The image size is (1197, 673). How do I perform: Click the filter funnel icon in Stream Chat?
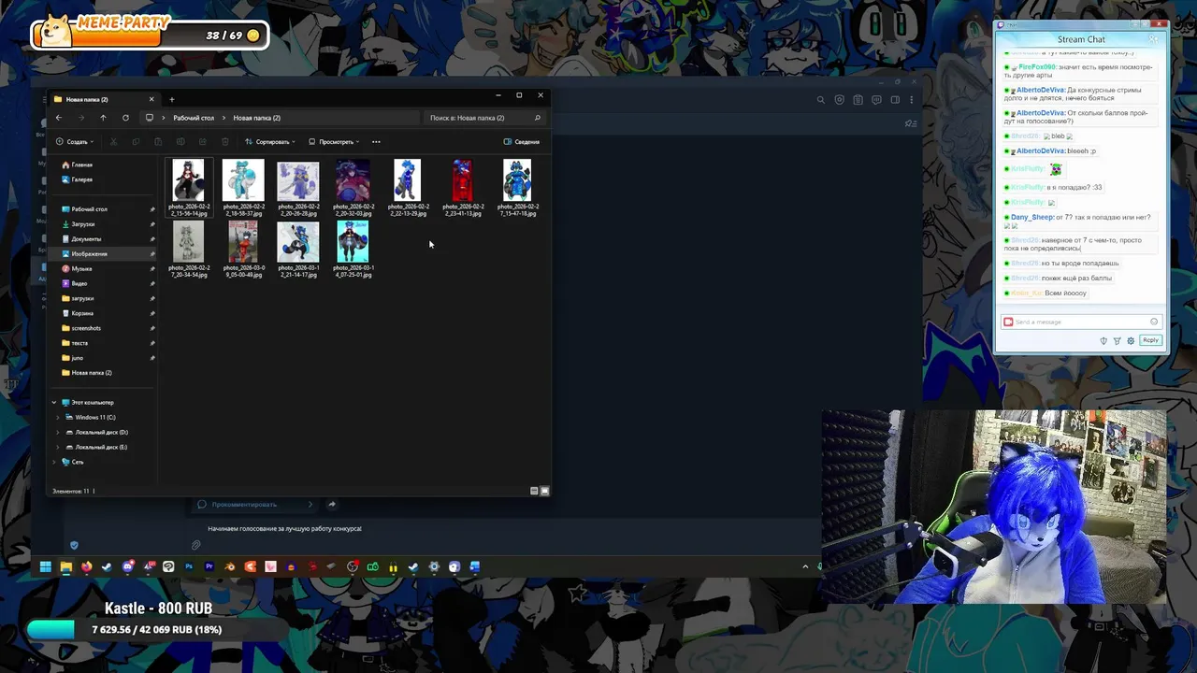pos(1117,340)
